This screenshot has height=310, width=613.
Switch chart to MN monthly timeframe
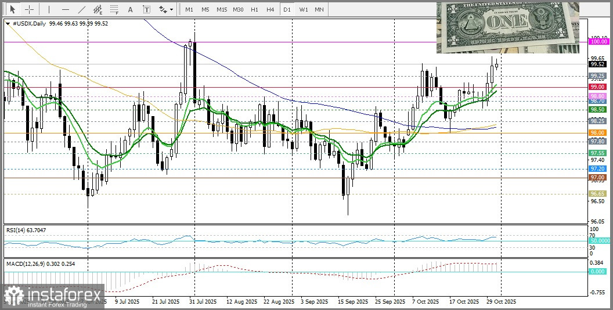(319, 9)
